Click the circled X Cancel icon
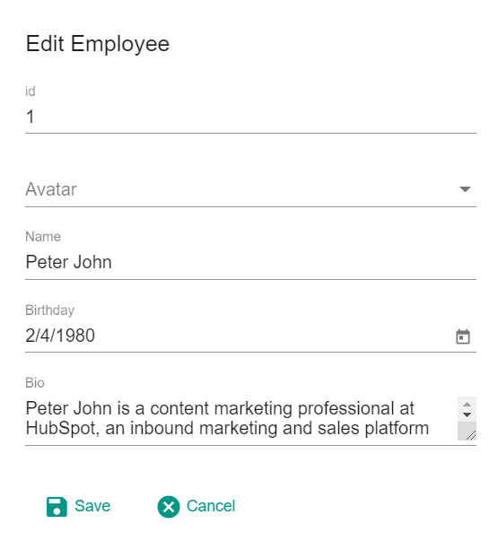Image resolution: width=498 pixels, height=541 pixels. tap(169, 507)
